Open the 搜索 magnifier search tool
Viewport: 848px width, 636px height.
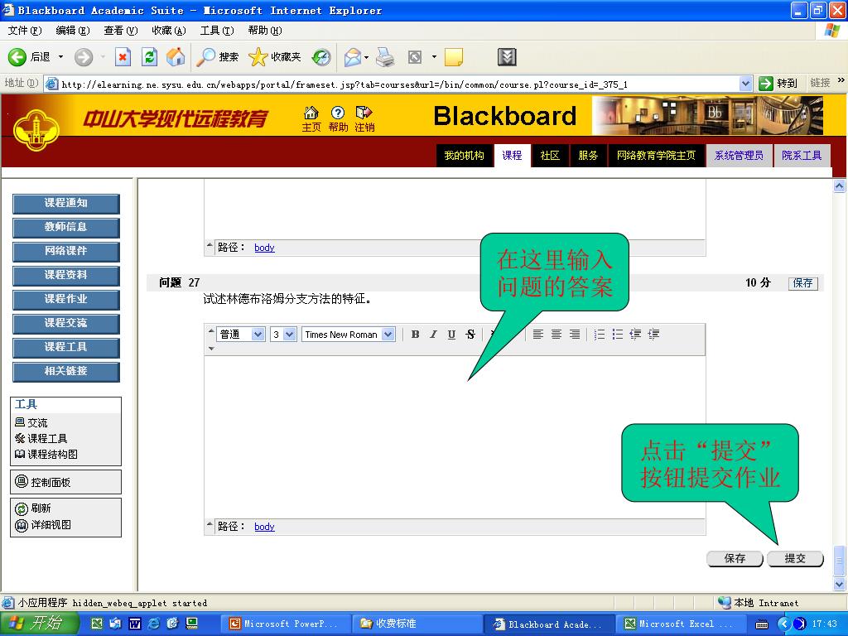click(x=217, y=57)
